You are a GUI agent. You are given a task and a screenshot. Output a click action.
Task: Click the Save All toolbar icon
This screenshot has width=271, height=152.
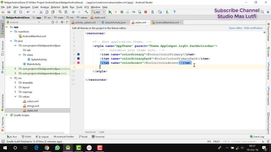[x=9, y=12]
